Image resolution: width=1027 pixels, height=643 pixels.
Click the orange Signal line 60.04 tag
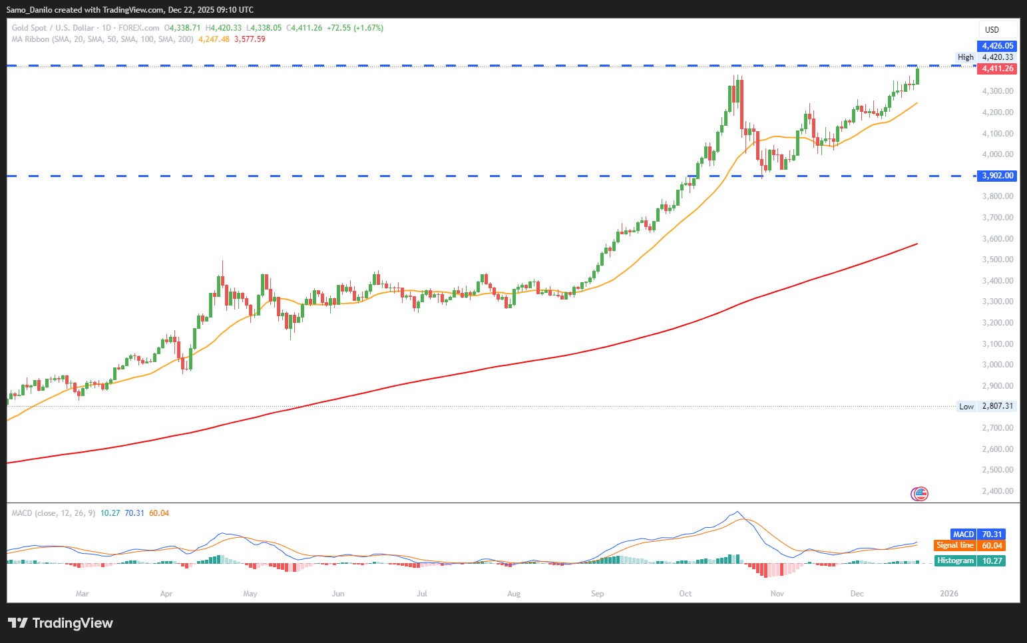969,545
